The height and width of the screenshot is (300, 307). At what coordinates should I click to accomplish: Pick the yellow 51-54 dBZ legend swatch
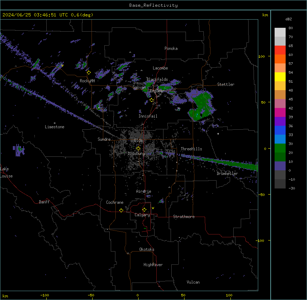[280, 77]
